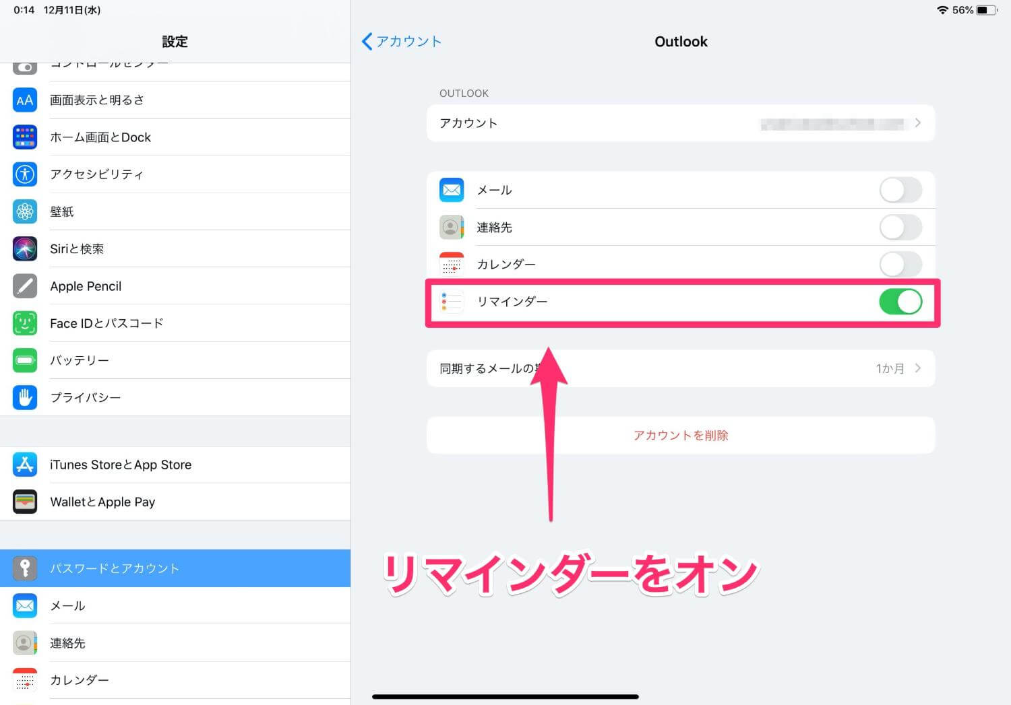Tap the Wallet icon
Viewport: 1011px width, 705px height.
pyautogui.click(x=25, y=502)
